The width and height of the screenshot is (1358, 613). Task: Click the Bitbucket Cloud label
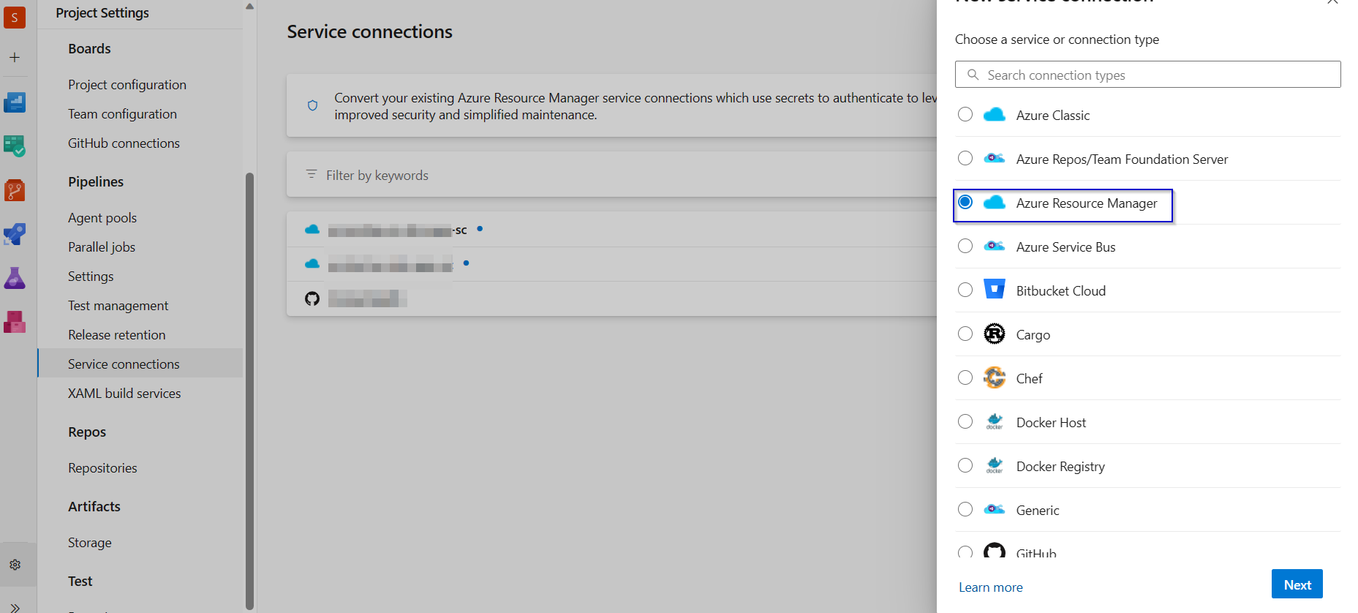click(x=1061, y=291)
